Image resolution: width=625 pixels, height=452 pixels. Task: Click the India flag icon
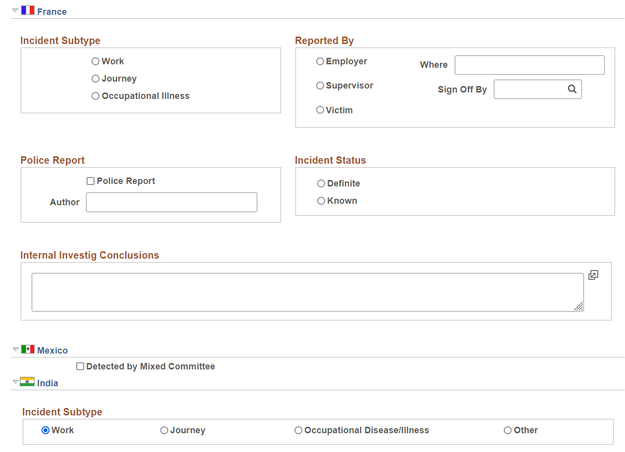(x=28, y=382)
